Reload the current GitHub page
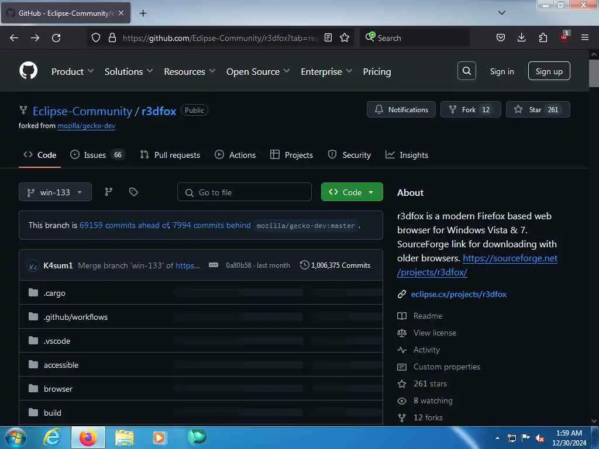 56,38
